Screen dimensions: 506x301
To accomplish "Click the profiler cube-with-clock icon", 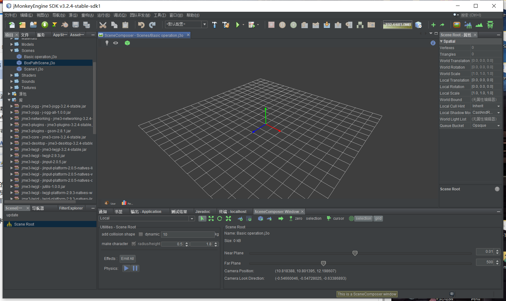I will [x=418, y=25].
